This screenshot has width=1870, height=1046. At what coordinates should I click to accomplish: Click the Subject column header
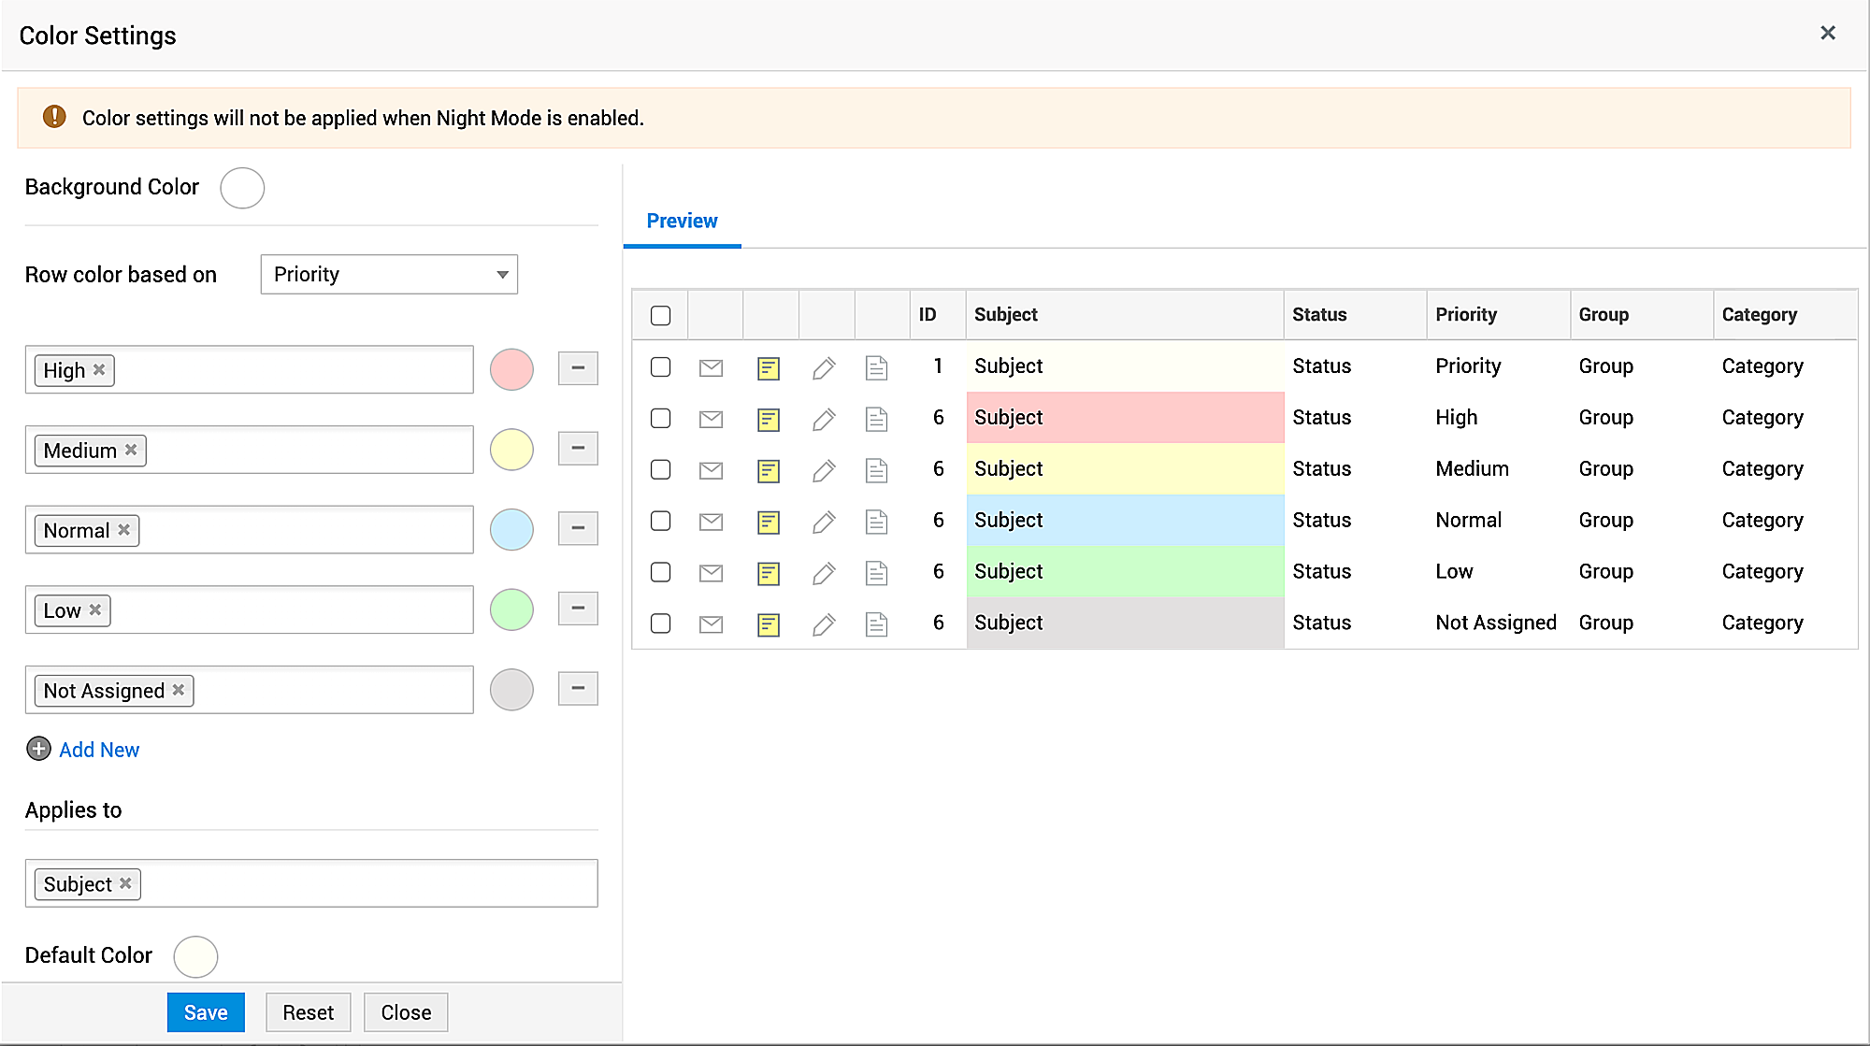click(x=1006, y=315)
